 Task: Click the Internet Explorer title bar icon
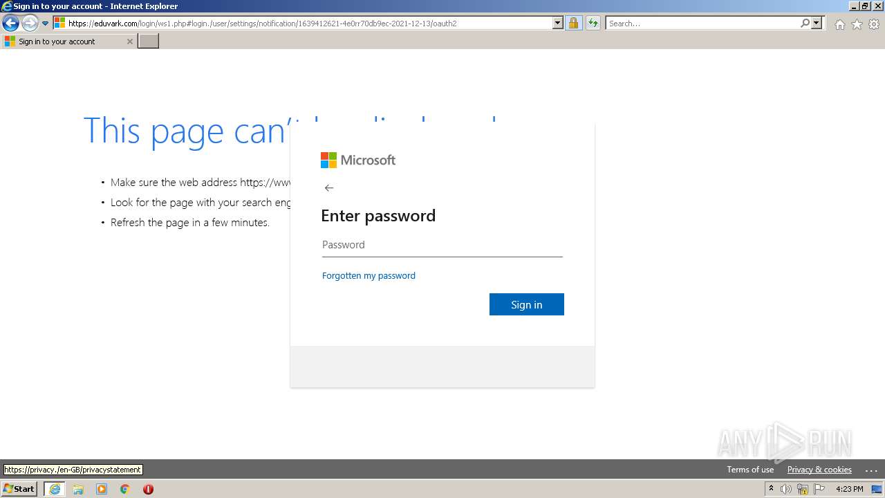(7, 6)
